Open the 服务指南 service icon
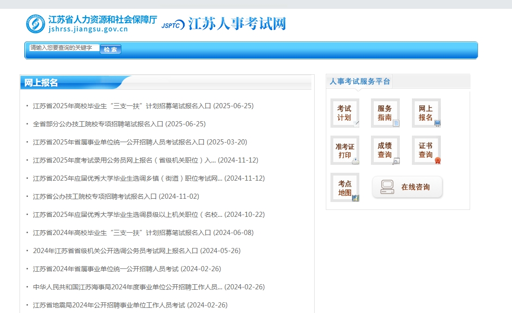This screenshot has height=313, width=512. (x=385, y=113)
